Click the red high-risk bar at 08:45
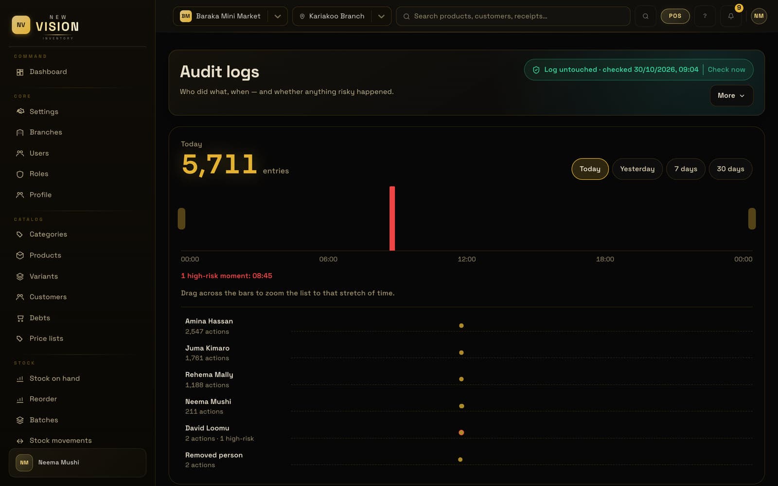 coord(392,218)
